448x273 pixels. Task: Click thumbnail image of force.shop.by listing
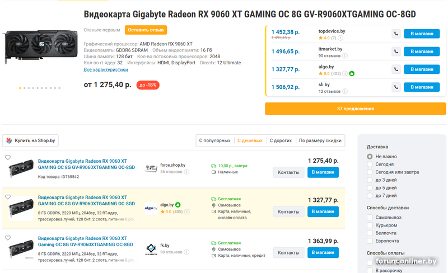(21, 168)
